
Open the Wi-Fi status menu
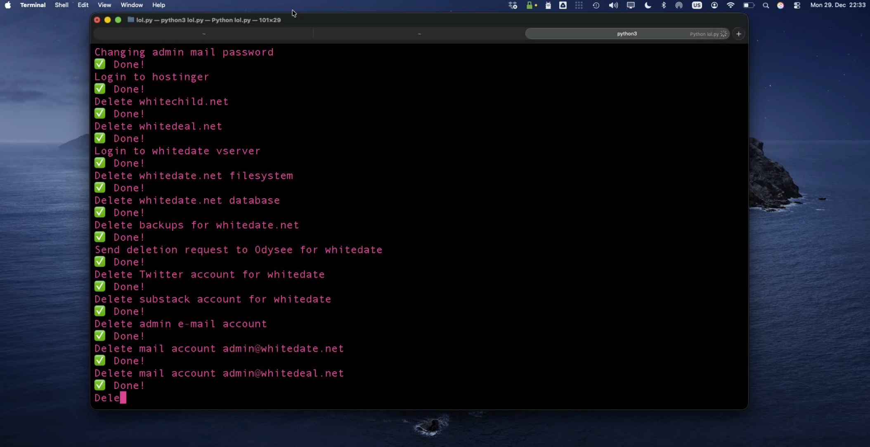[731, 5]
